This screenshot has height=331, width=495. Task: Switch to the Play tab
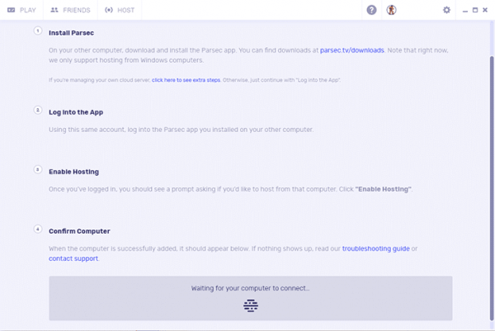tap(27, 10)
